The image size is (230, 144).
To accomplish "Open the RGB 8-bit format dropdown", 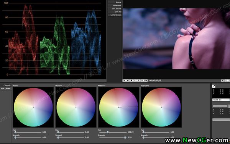I will point(221,100).
